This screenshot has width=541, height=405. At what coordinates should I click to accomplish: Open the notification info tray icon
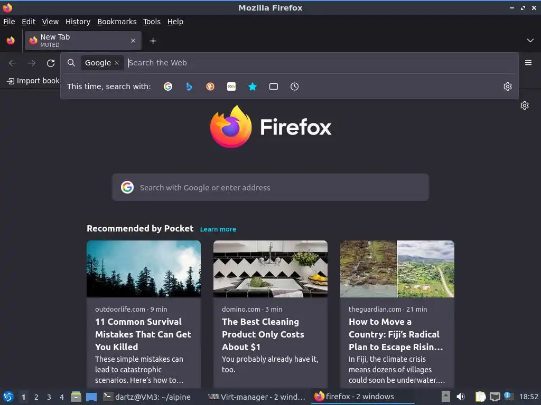509,396
